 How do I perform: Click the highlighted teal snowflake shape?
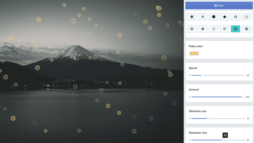click(236, 29)
